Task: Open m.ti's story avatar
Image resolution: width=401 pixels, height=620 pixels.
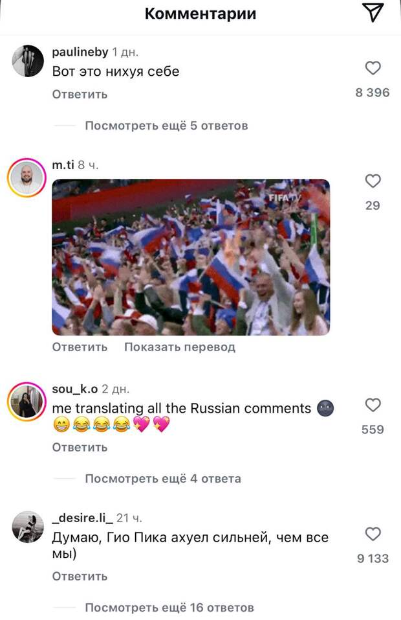Action: [x=27, y=178]
